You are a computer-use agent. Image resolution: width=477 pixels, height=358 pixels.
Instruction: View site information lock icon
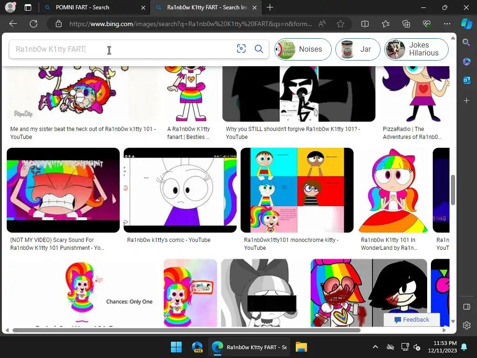coord(59,24)
